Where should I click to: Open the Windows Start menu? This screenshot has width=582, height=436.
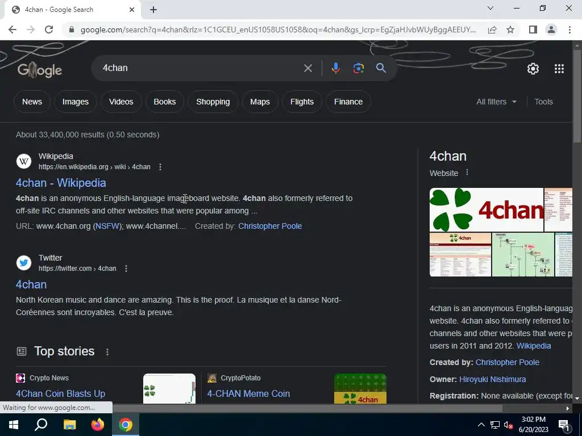click(x=14, y=425)
